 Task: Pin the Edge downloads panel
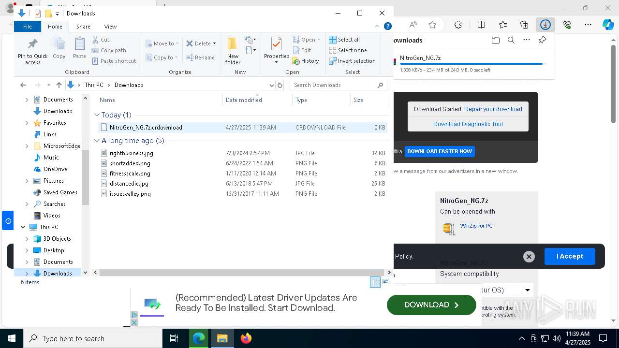click(x=542, y=40)
